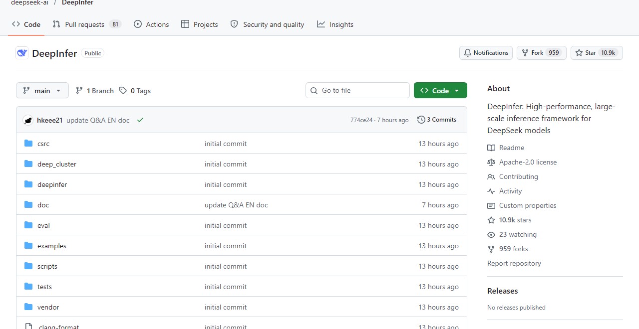Click the DeepInfer repository avatar logo

coord(22,53)
